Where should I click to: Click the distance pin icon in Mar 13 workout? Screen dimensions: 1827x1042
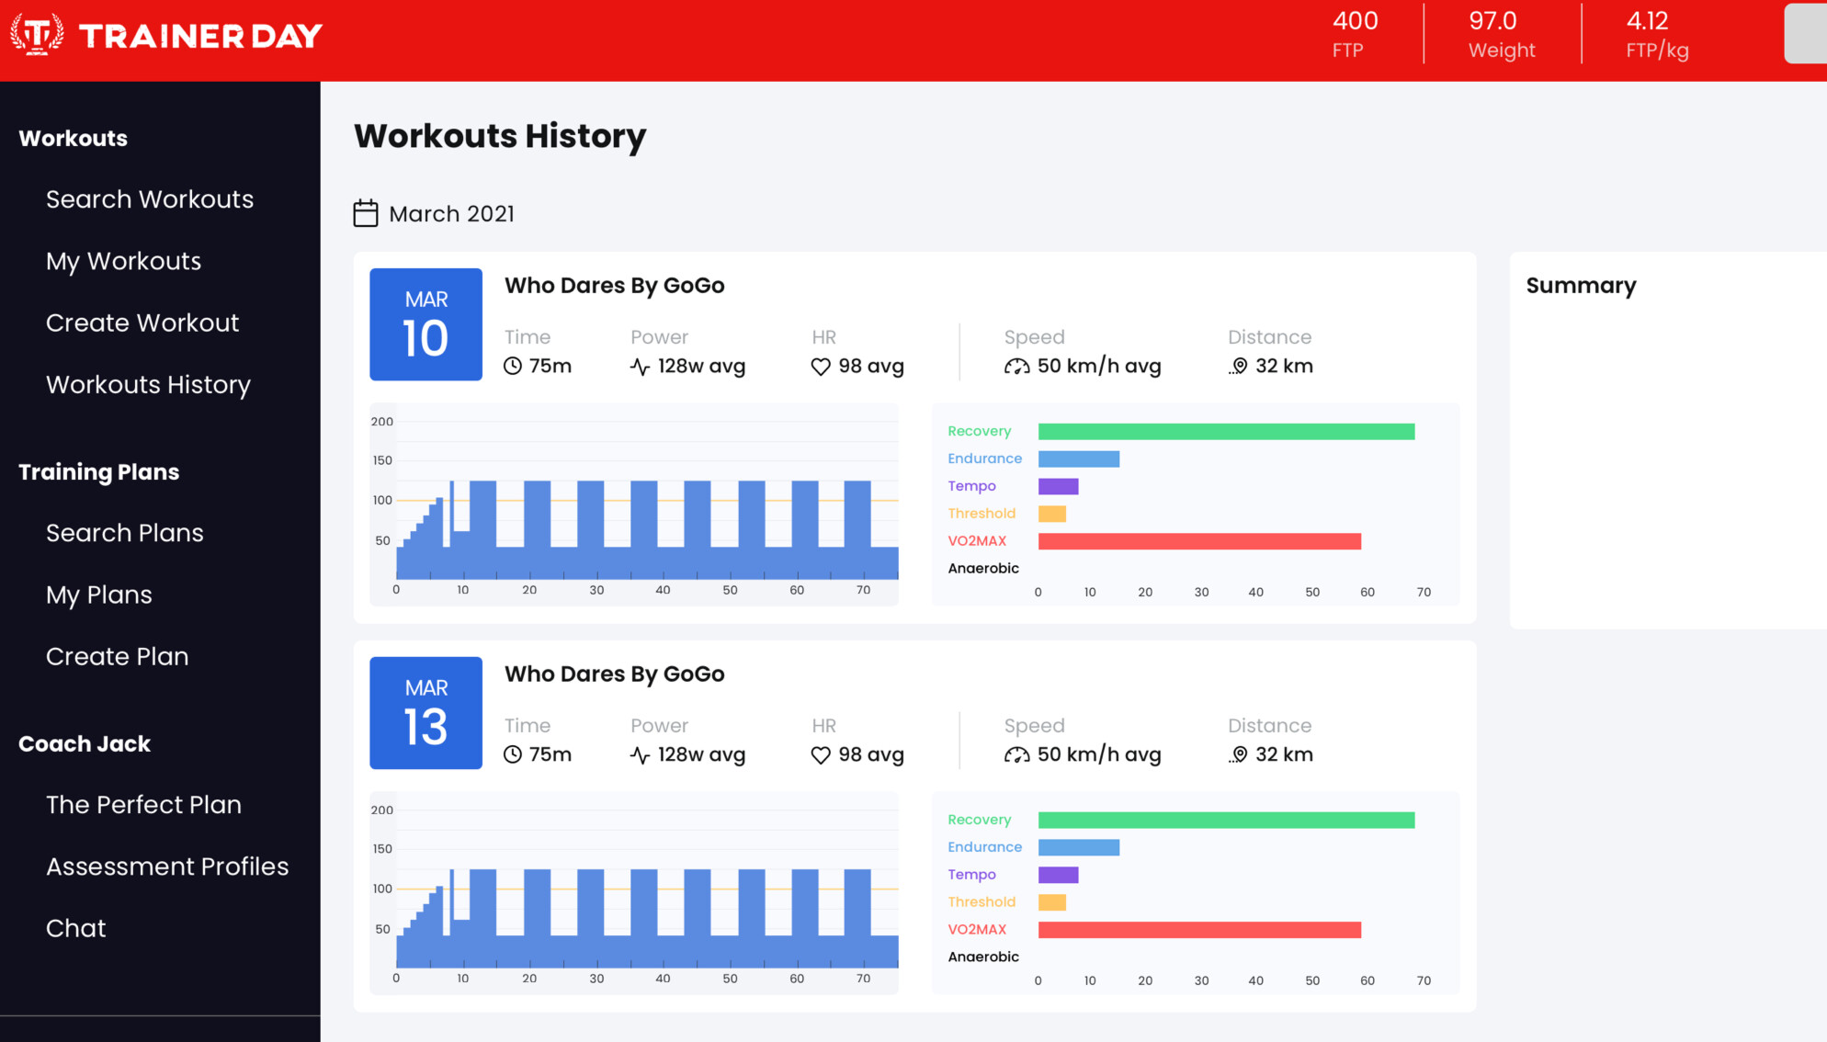click(1239, 755)
